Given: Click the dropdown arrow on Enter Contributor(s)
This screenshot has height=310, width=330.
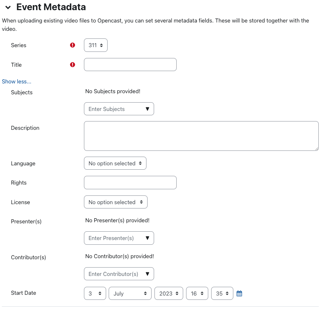Looking at the screenshot, I should [x=148, y=273].
